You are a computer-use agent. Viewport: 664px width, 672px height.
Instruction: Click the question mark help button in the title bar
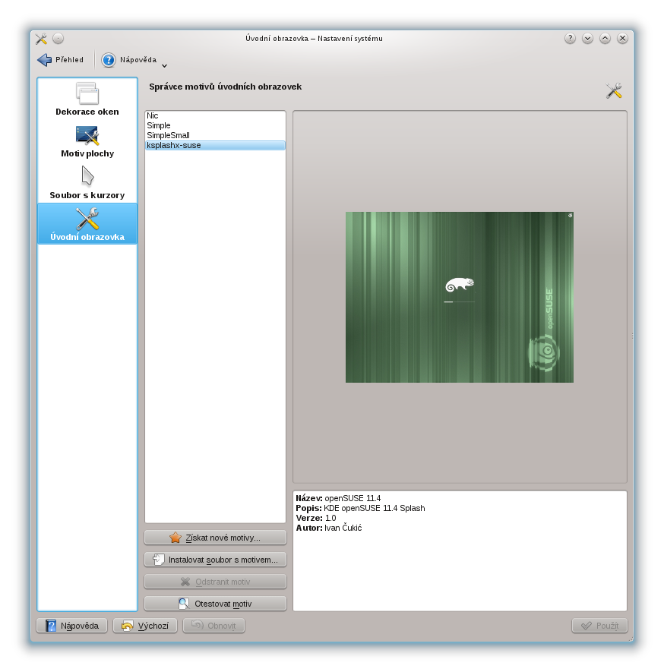570,39
